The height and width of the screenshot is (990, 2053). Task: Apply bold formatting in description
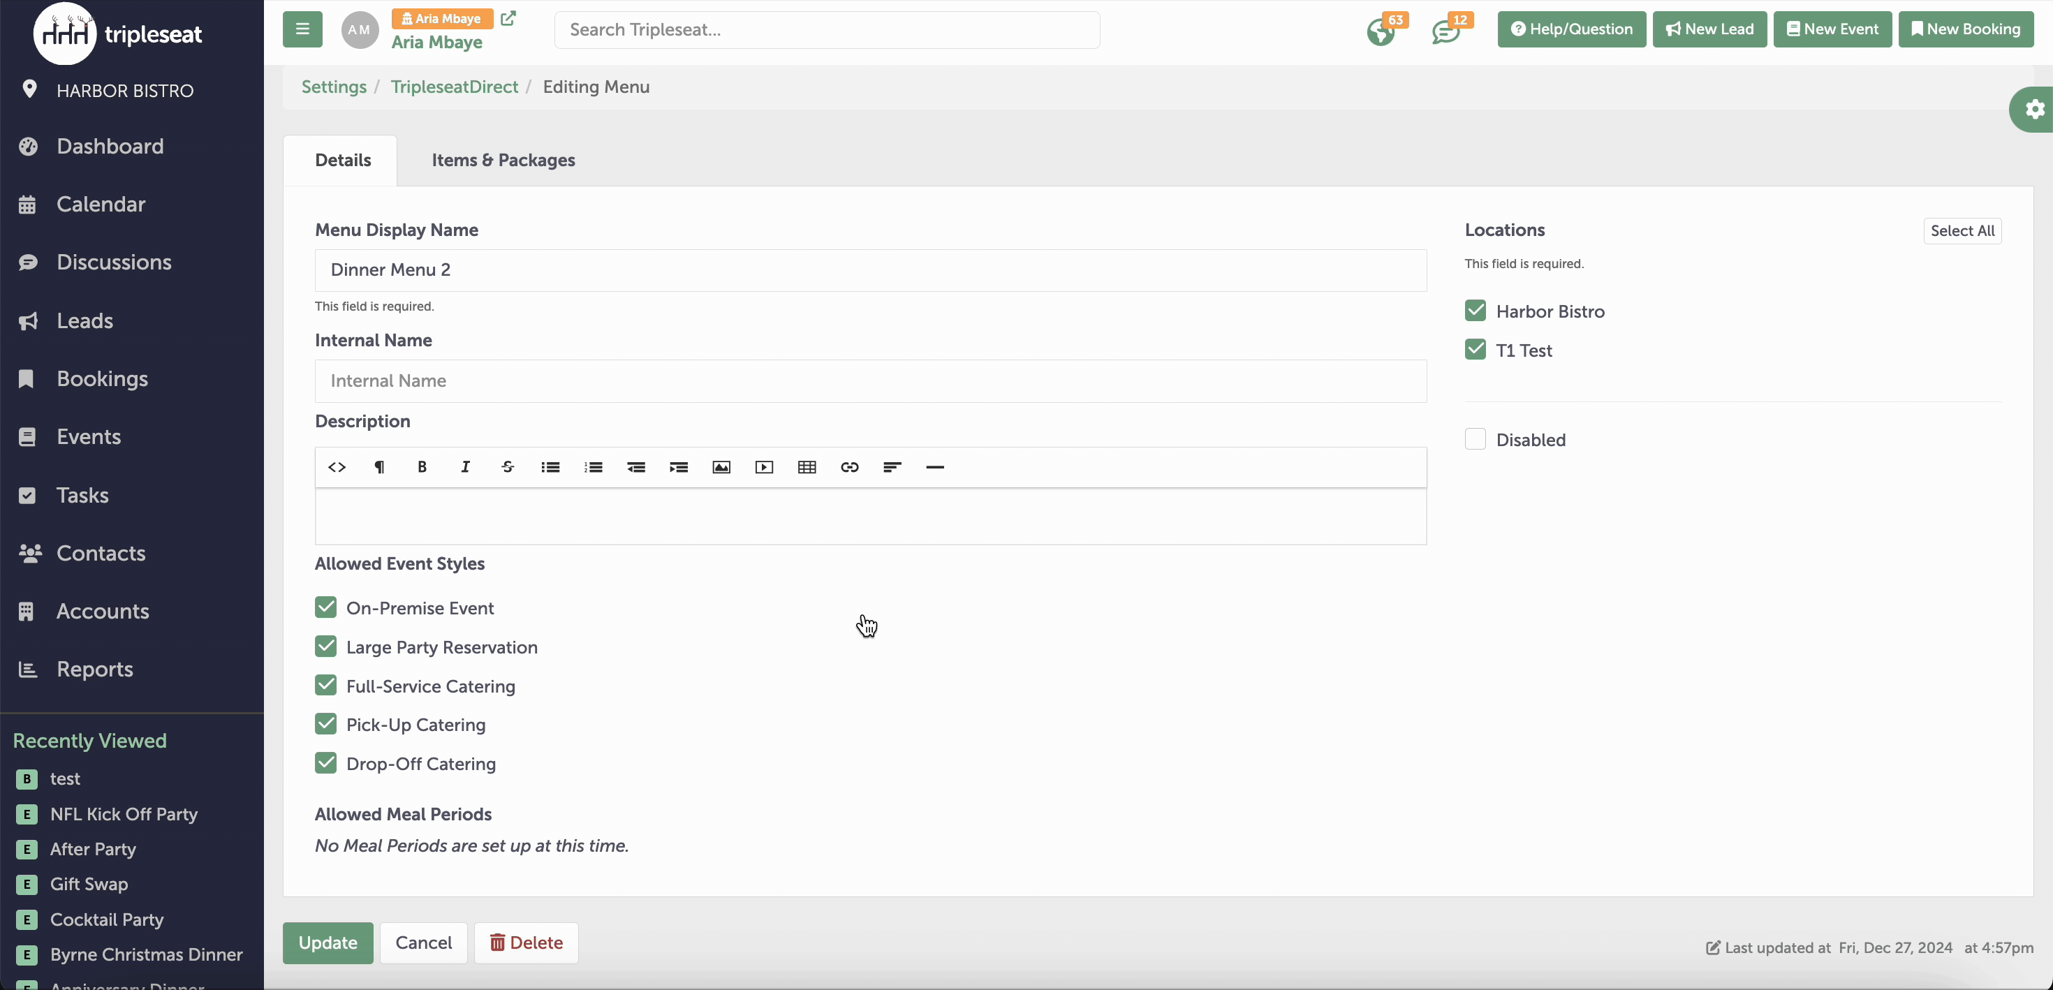point(422,467)
